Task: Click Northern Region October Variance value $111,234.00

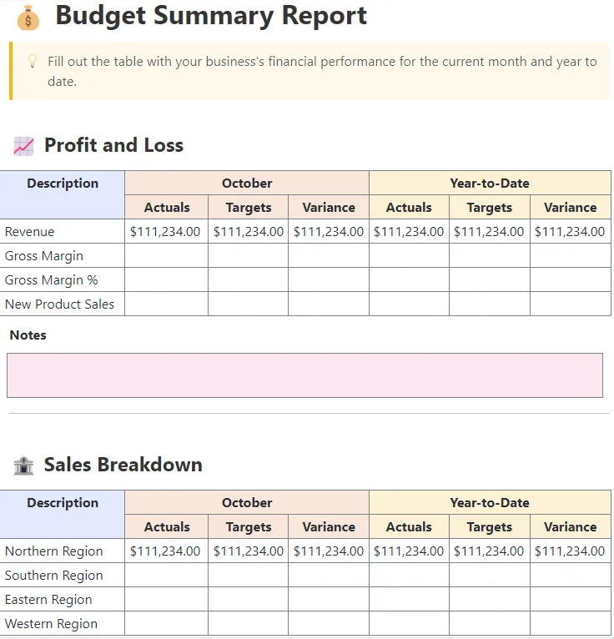Action: [x=329, y=551]
